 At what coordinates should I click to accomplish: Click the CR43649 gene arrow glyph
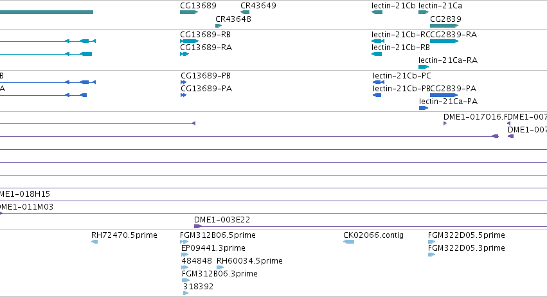pyautogui.click(x=245, y=12)
